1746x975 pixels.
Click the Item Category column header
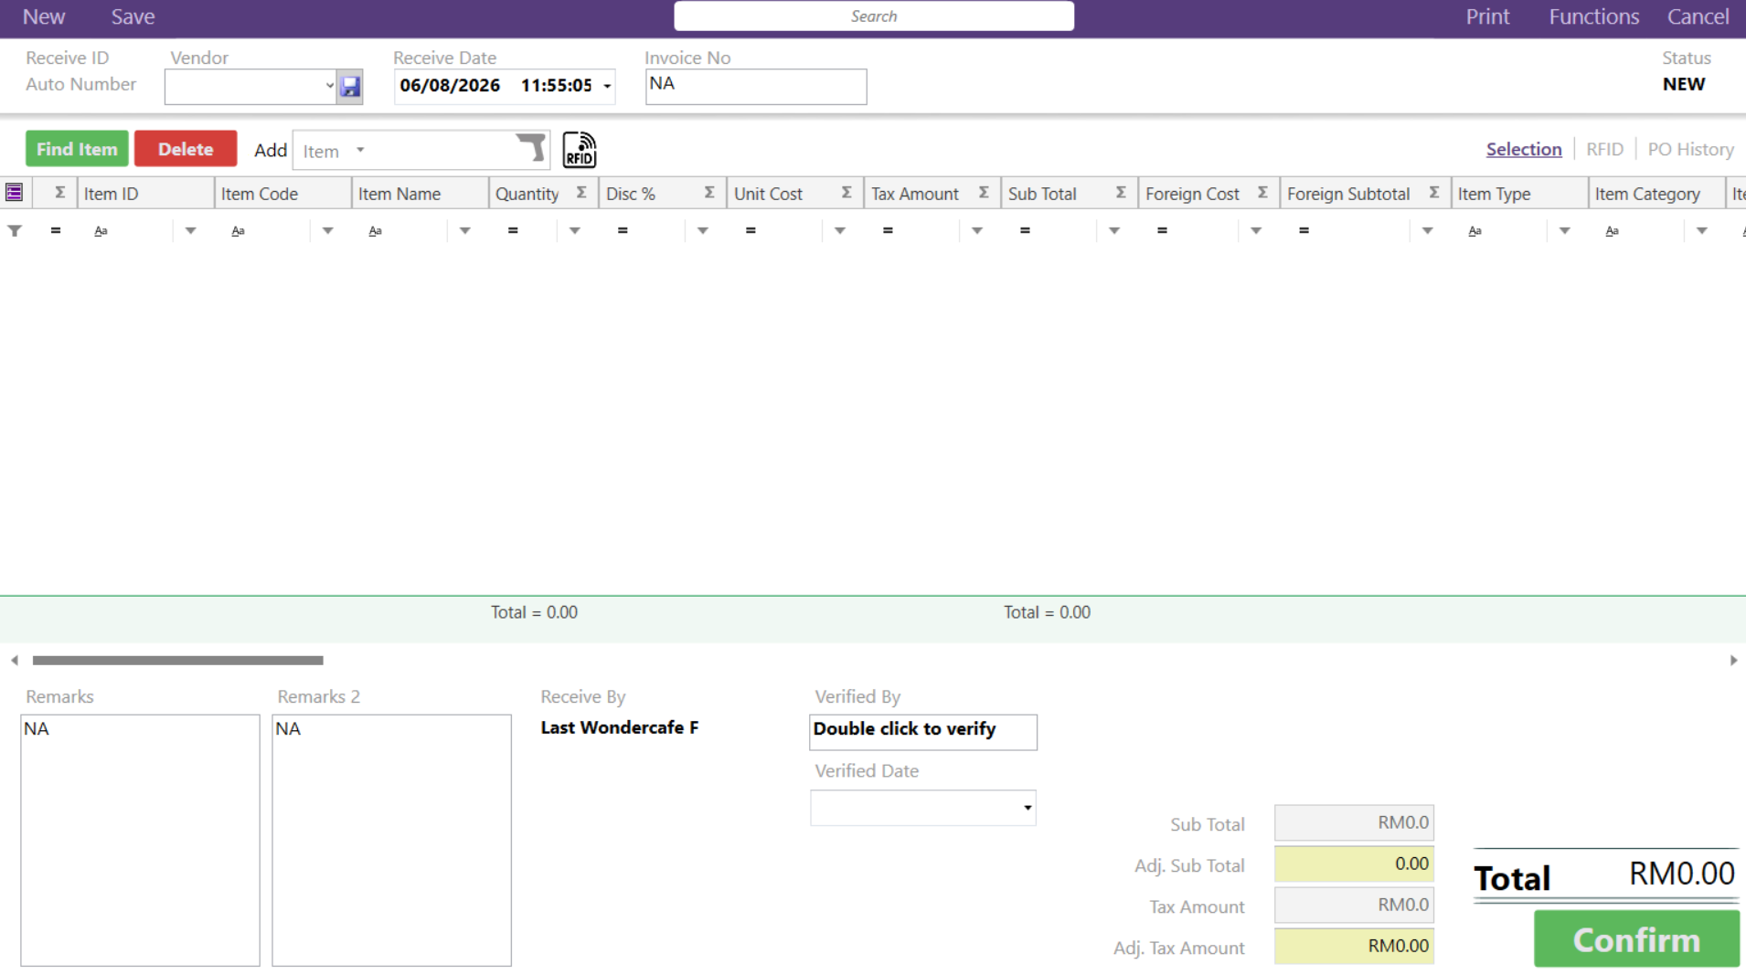click(x=1656, y=193)
